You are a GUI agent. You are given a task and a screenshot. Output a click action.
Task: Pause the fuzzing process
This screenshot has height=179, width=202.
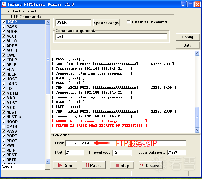tap(93, 165)
